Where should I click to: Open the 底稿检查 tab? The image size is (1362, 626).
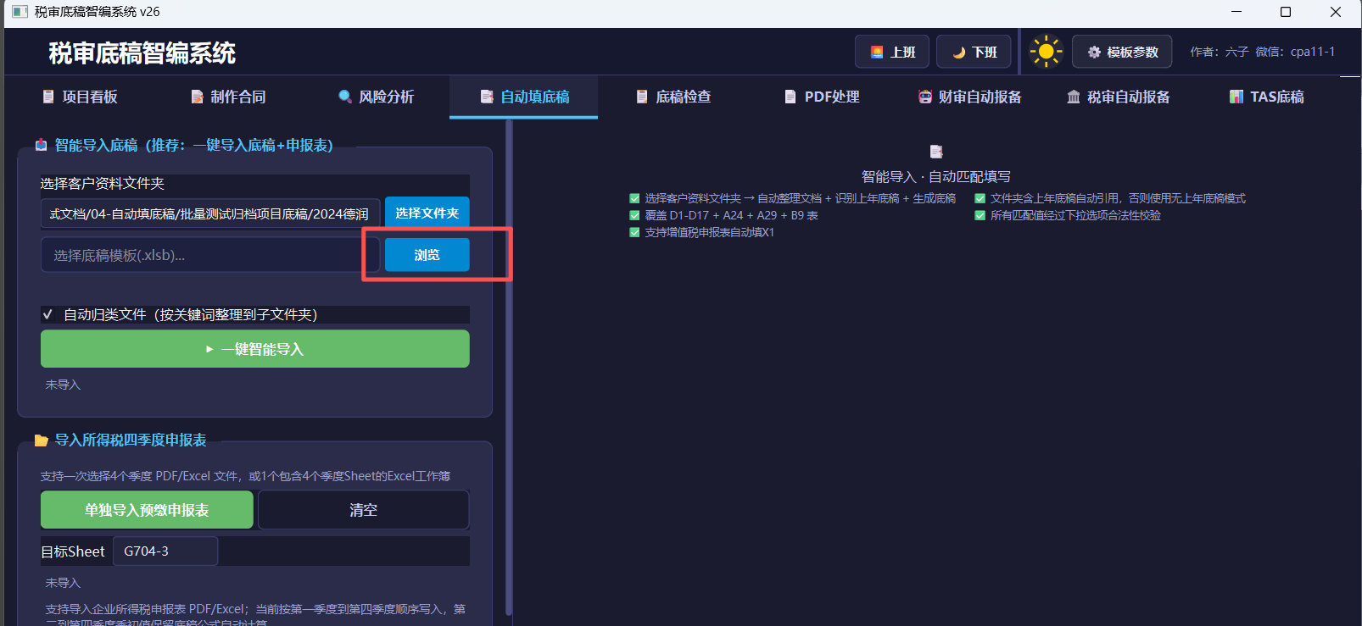673,97
